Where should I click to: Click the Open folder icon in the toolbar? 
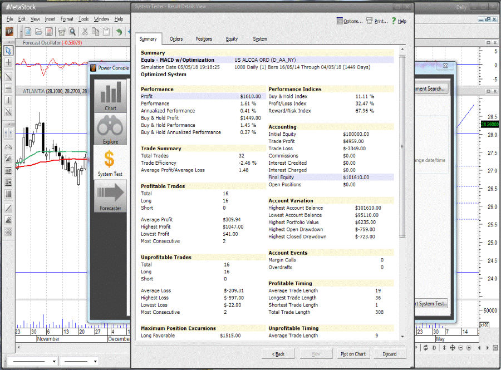(x=38, y=32)
